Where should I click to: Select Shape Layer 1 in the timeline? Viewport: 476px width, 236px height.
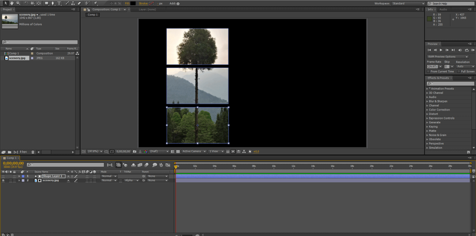pyautogui.click(x=53, y=176)
